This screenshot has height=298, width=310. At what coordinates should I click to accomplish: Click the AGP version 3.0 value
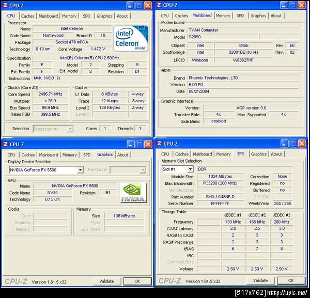(x=251, y=108)
